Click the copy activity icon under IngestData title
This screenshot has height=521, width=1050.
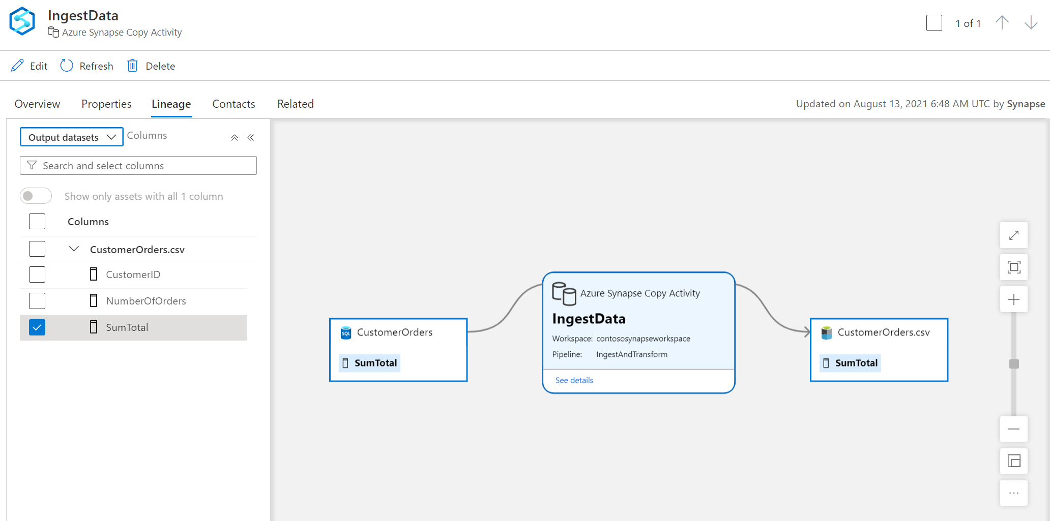53,33
